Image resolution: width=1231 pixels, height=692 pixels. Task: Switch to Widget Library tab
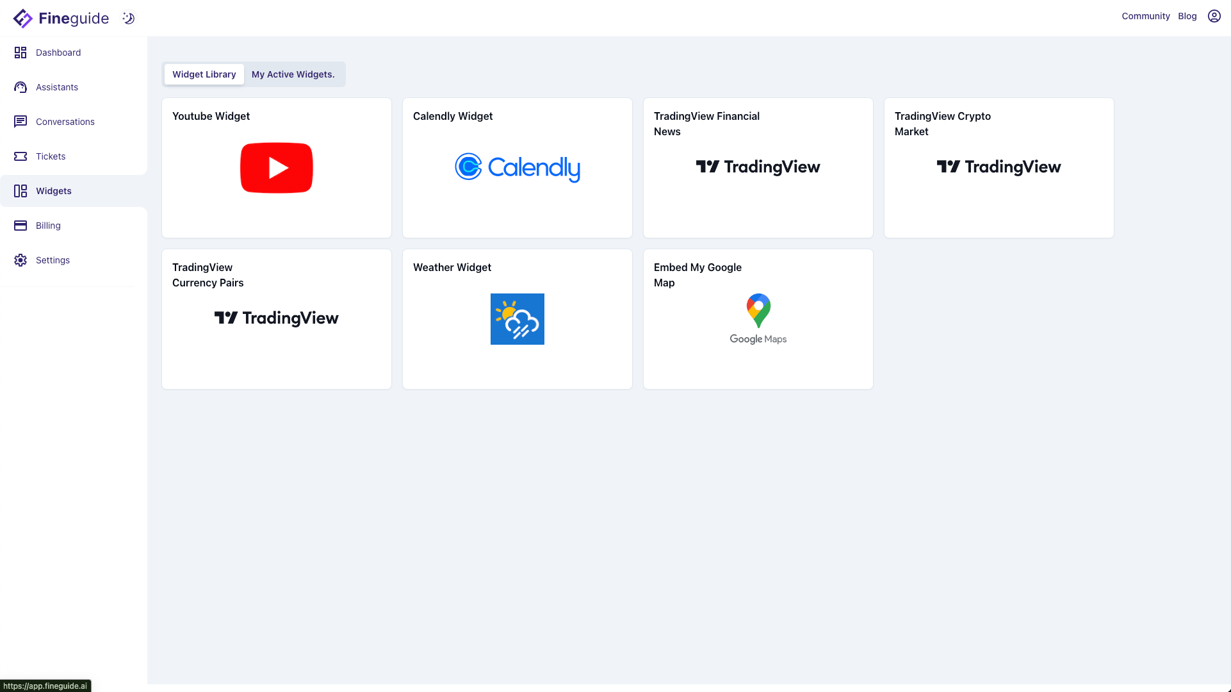(x=204, y=74)
